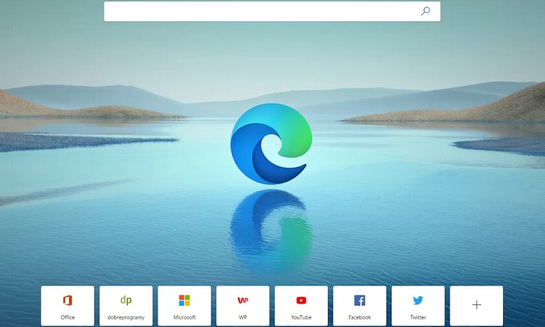545x327 pixels.
Task: Open the Microsoft four-color logo icon
Action: (184, 301)
